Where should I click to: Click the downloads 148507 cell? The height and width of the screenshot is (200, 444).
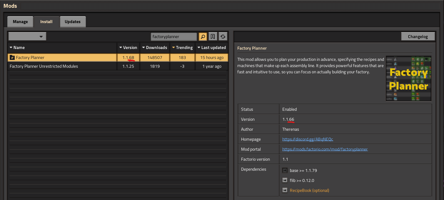coord(155,57)
